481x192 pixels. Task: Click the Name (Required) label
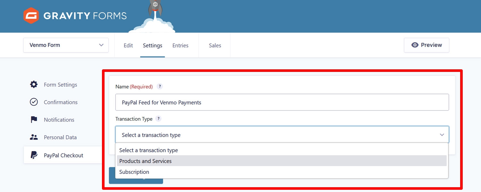[x=134, y=87]
